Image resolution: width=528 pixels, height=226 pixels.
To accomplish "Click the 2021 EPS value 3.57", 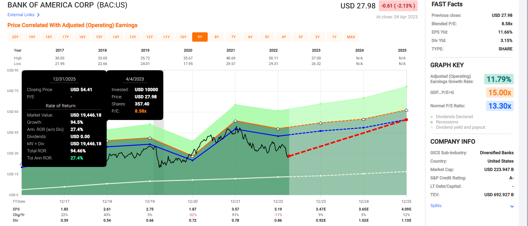I will pyautogui.click(x=235, y=209).
